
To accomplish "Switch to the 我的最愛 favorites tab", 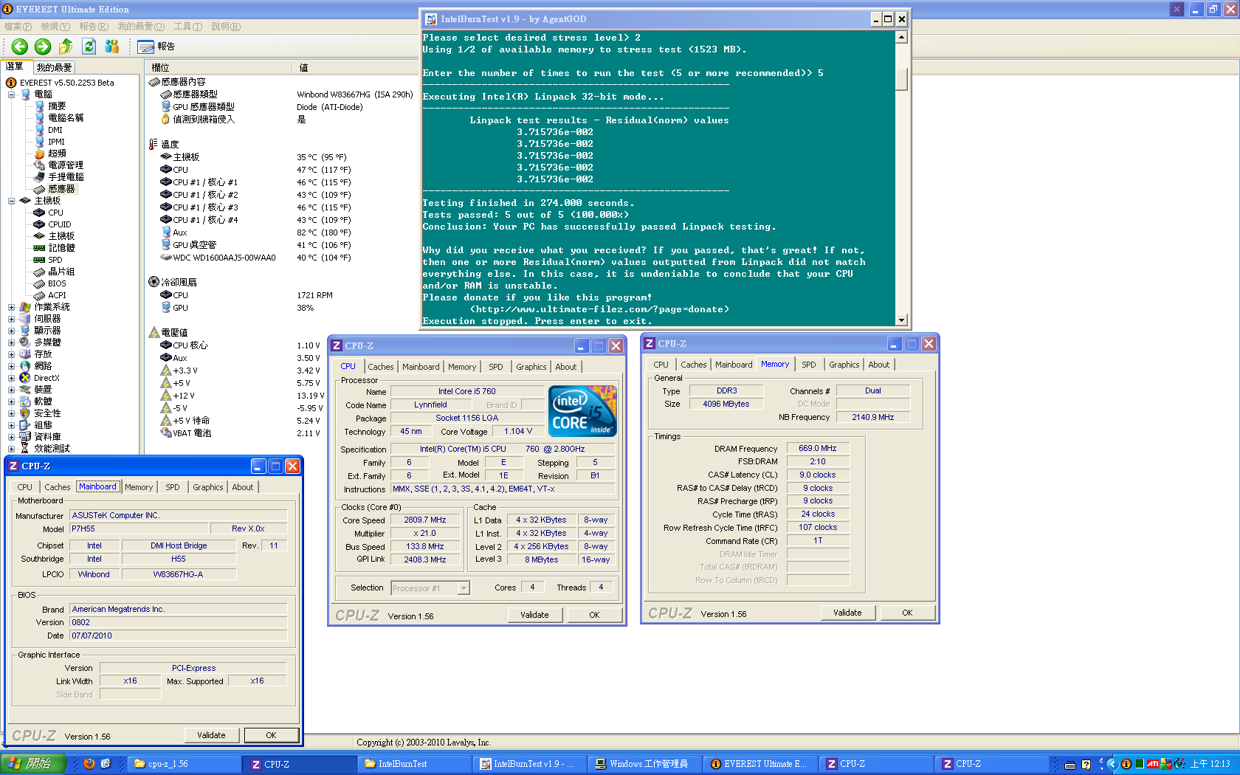I will point(55,67).
